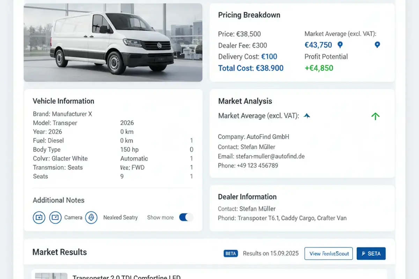This screenshot has height=279, width=419.
Task: Open the Total Cost €38.900 figure
Action: coord(250,68)
